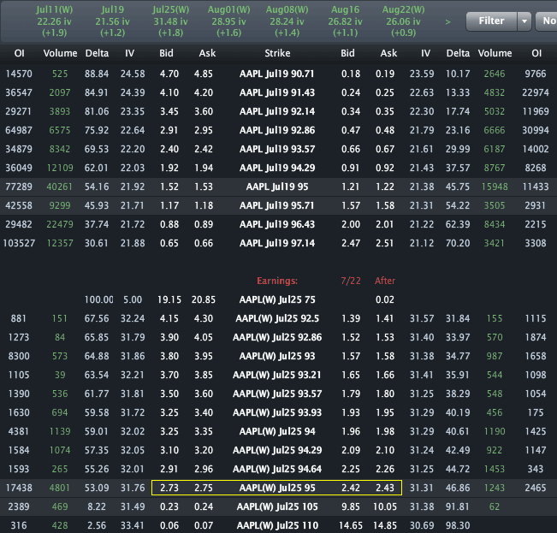Click the Strike column header

pyautogui.click(x=277, y=53)
